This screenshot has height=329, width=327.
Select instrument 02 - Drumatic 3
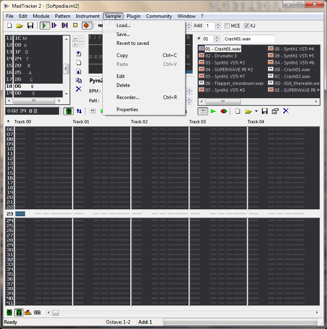[x=221, y=56]
